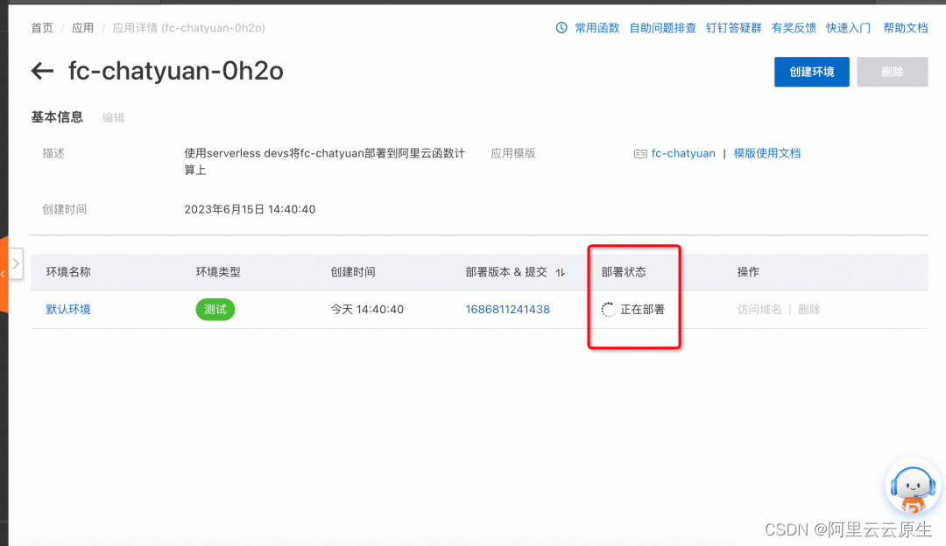The image size is (946, 546).
Task: Click the template icon before fc-chatyuan link
Action: (x=641, y=153)
